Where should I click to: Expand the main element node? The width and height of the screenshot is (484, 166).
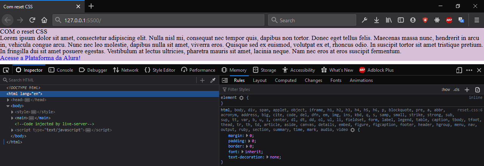[x=12, y=118]
